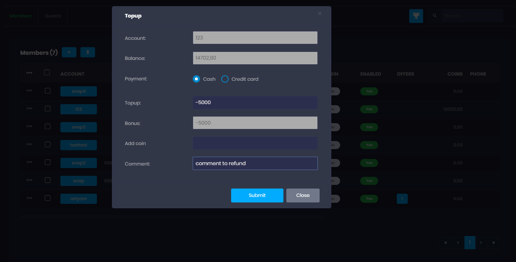Switch to the Guests tab
Viewport: 516px width, 262px height.
click(53, 16)
